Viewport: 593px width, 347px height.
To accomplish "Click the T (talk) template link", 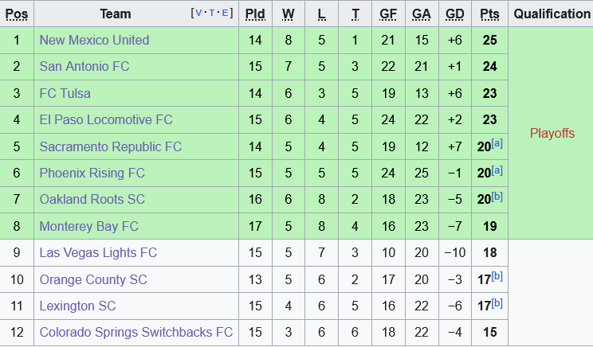I will 212,13.
